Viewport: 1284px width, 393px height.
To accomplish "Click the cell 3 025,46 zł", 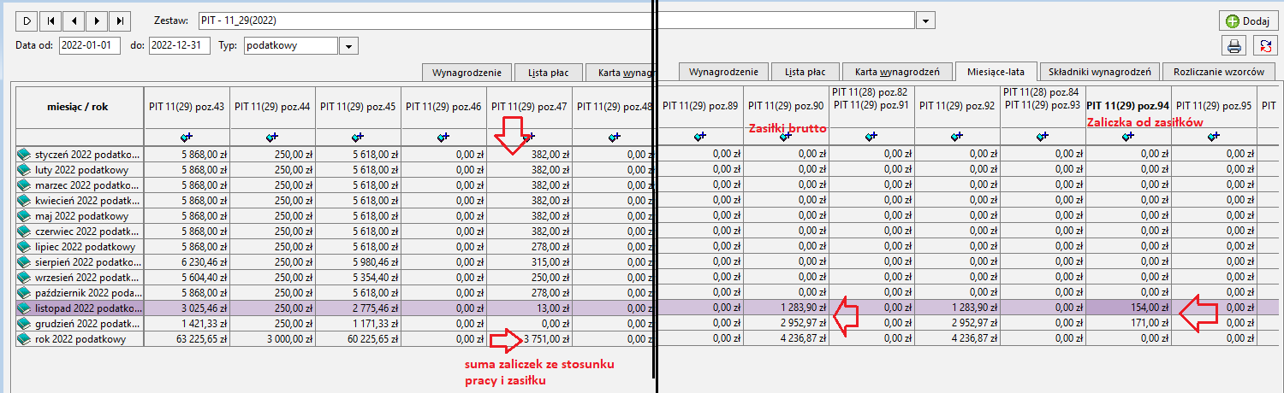I will pos(187,308).
